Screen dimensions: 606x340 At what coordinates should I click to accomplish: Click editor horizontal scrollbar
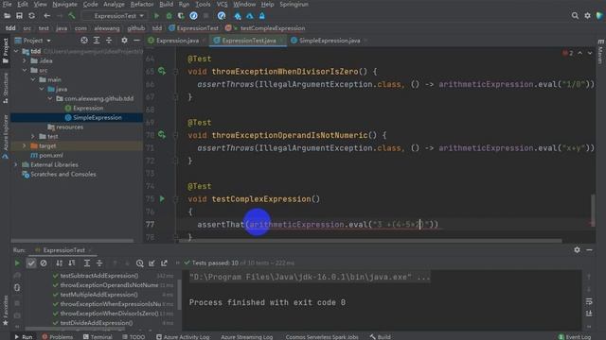tap(370, 241)
